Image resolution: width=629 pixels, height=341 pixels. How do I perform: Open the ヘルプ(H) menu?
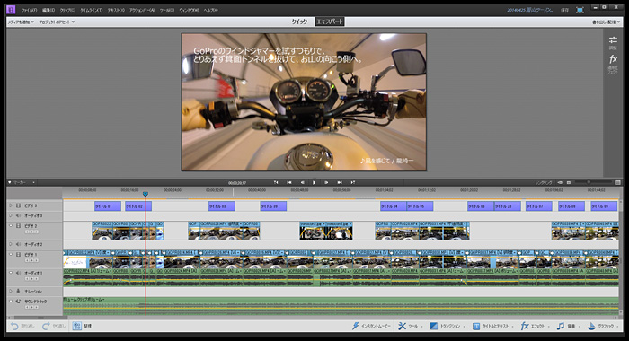(210, 10)
